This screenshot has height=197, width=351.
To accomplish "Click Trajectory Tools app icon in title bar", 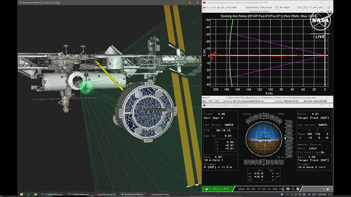I will pyautogui.click(x=204, y=3).
